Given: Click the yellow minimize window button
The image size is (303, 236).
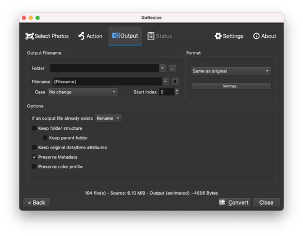Looking at the screenshot, I should [x=31, y=18].
